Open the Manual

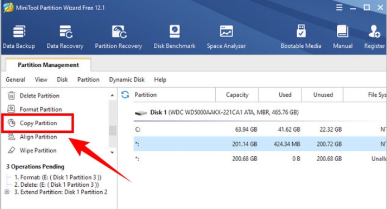point(342,37)
